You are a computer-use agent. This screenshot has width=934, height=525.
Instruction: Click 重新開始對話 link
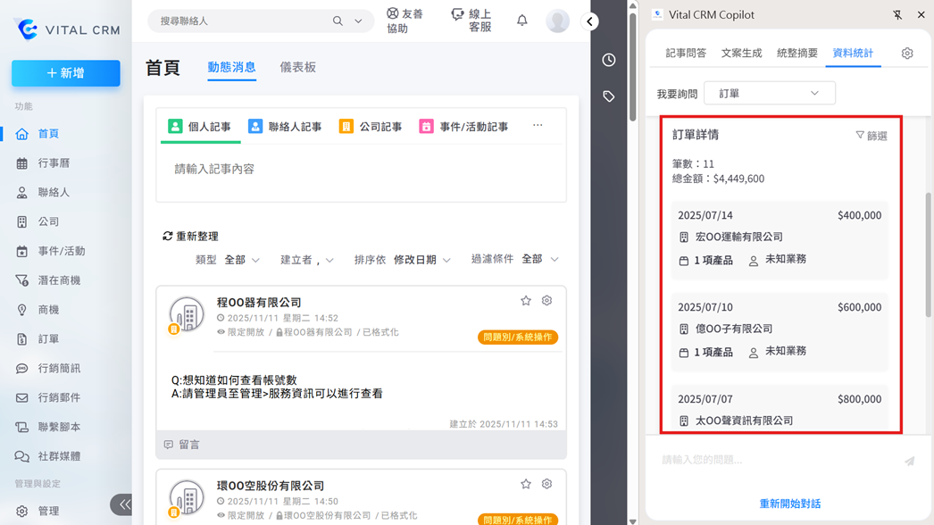[x=789, y=504]
